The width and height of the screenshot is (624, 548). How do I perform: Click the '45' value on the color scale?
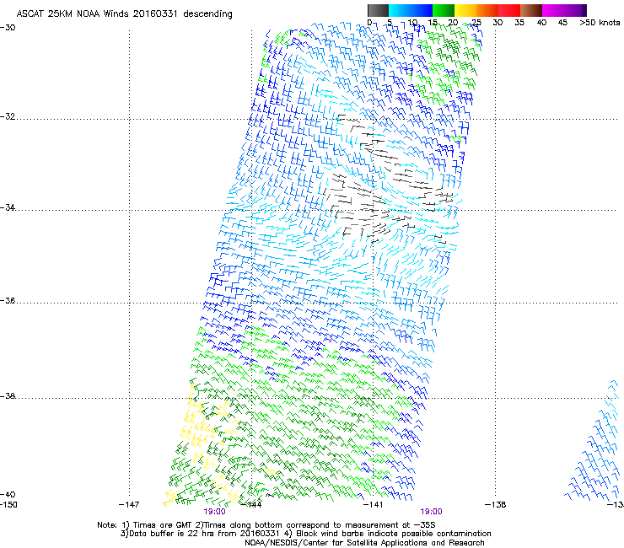tap(562, 23)
